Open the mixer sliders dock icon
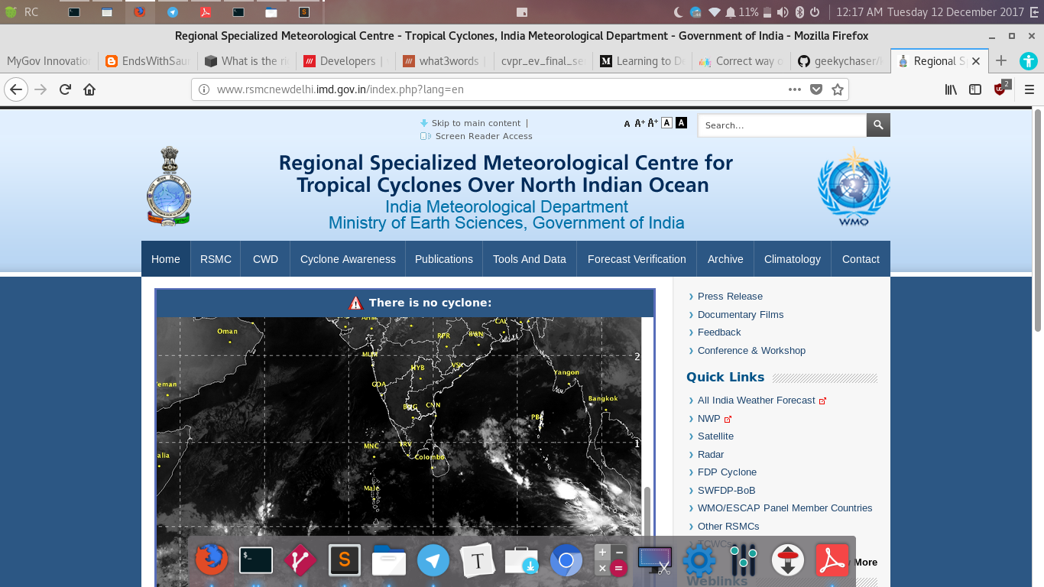Screen dimensions: 1044x587 (744, 561)
